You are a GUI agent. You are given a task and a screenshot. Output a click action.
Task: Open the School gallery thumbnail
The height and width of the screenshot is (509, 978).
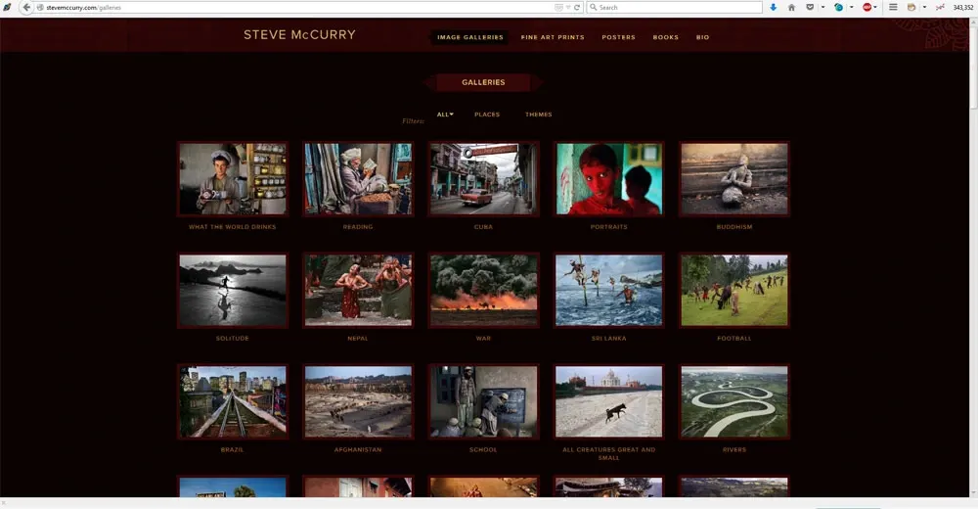[x=483, y=401]
